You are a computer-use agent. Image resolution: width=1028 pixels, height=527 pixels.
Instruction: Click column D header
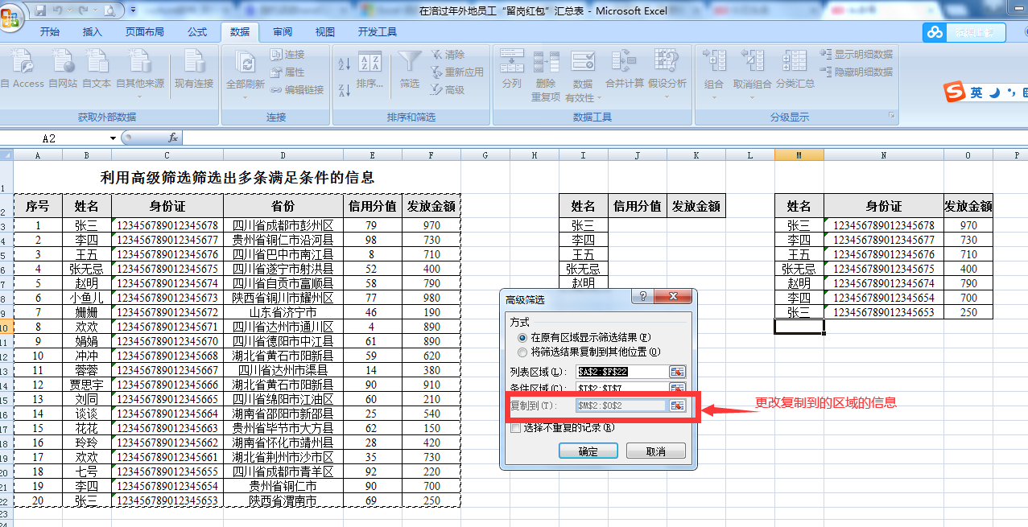tap(283, 155)
